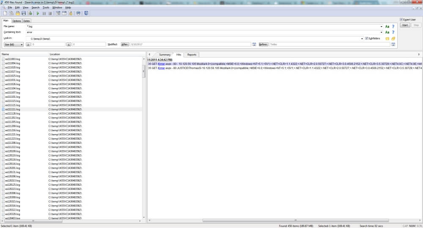Click the New search toolbar icon
Viewport: 423px width, 228px height.
click(5, 13)
